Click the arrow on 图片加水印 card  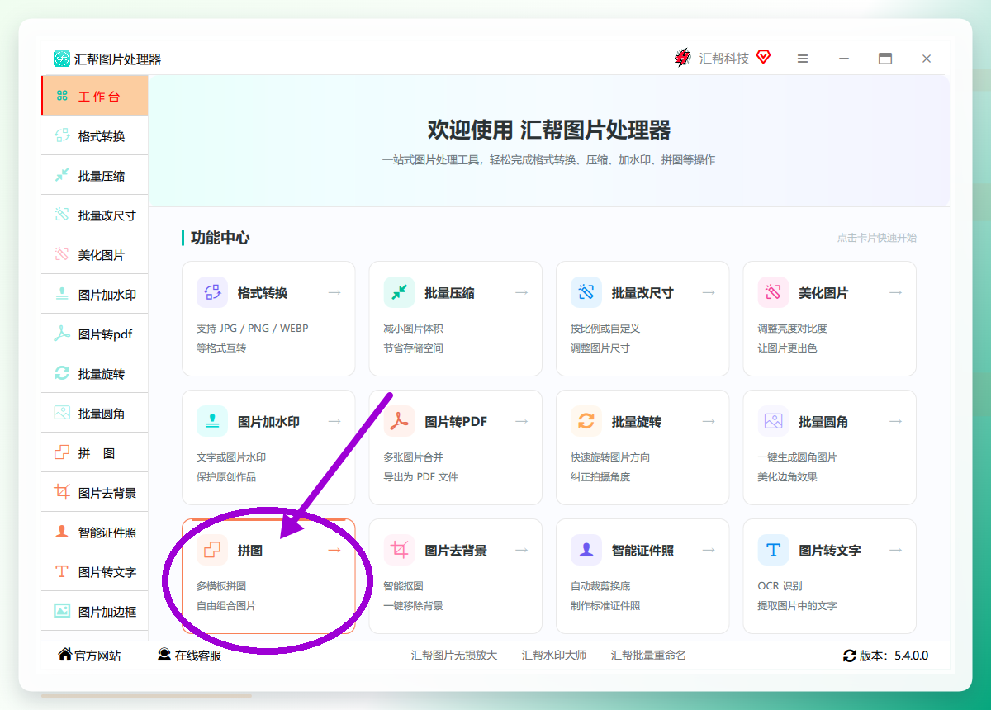(334, 421)
